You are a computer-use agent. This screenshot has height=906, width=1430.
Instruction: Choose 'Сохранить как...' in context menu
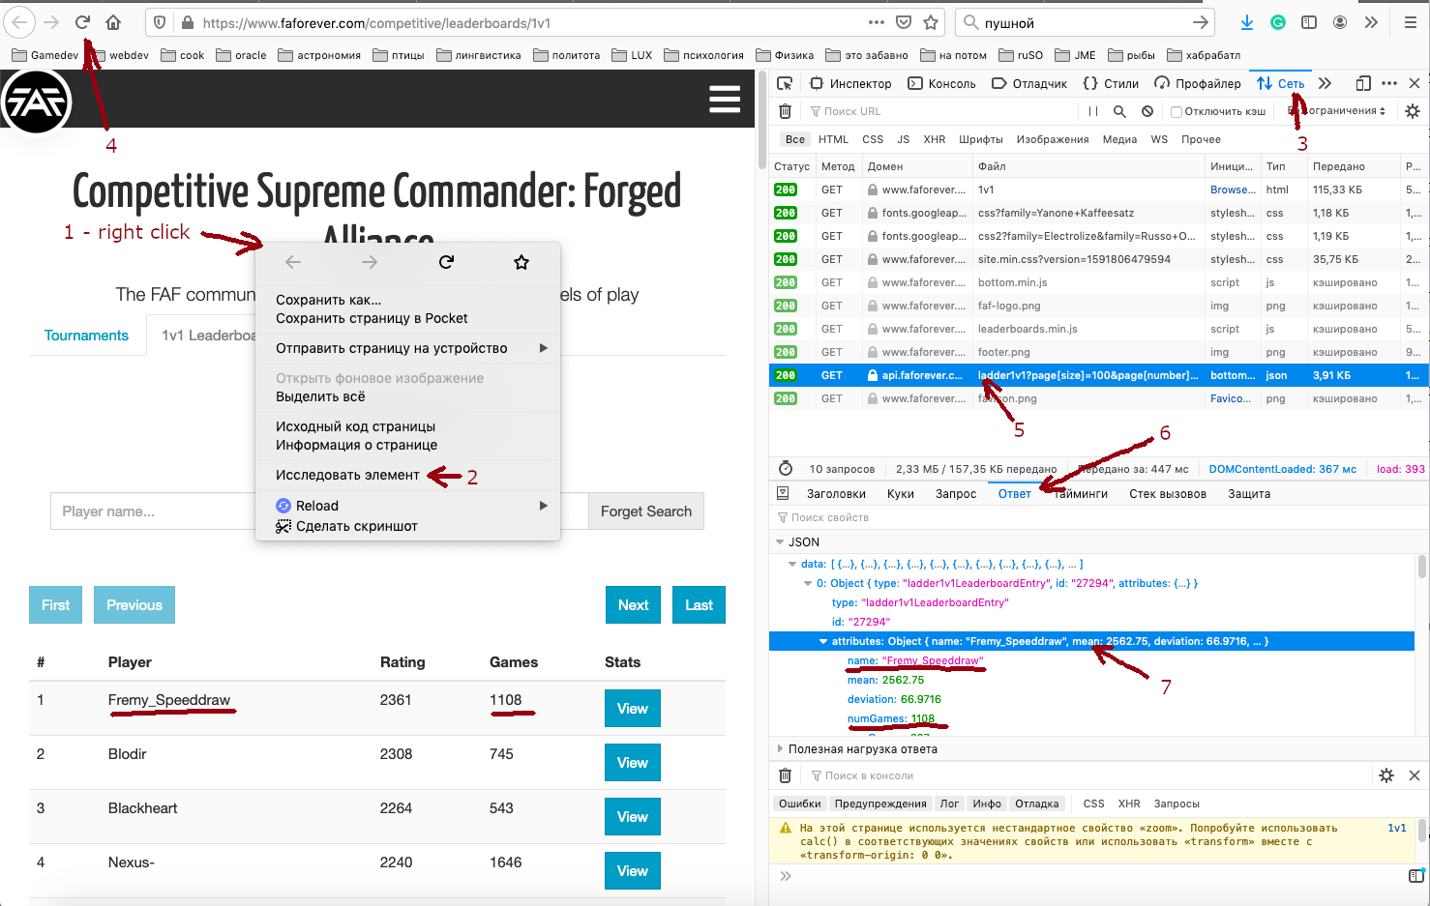point(329,300)
